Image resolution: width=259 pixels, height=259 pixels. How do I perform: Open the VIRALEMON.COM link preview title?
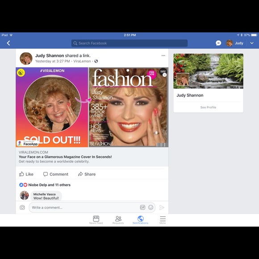65,157
